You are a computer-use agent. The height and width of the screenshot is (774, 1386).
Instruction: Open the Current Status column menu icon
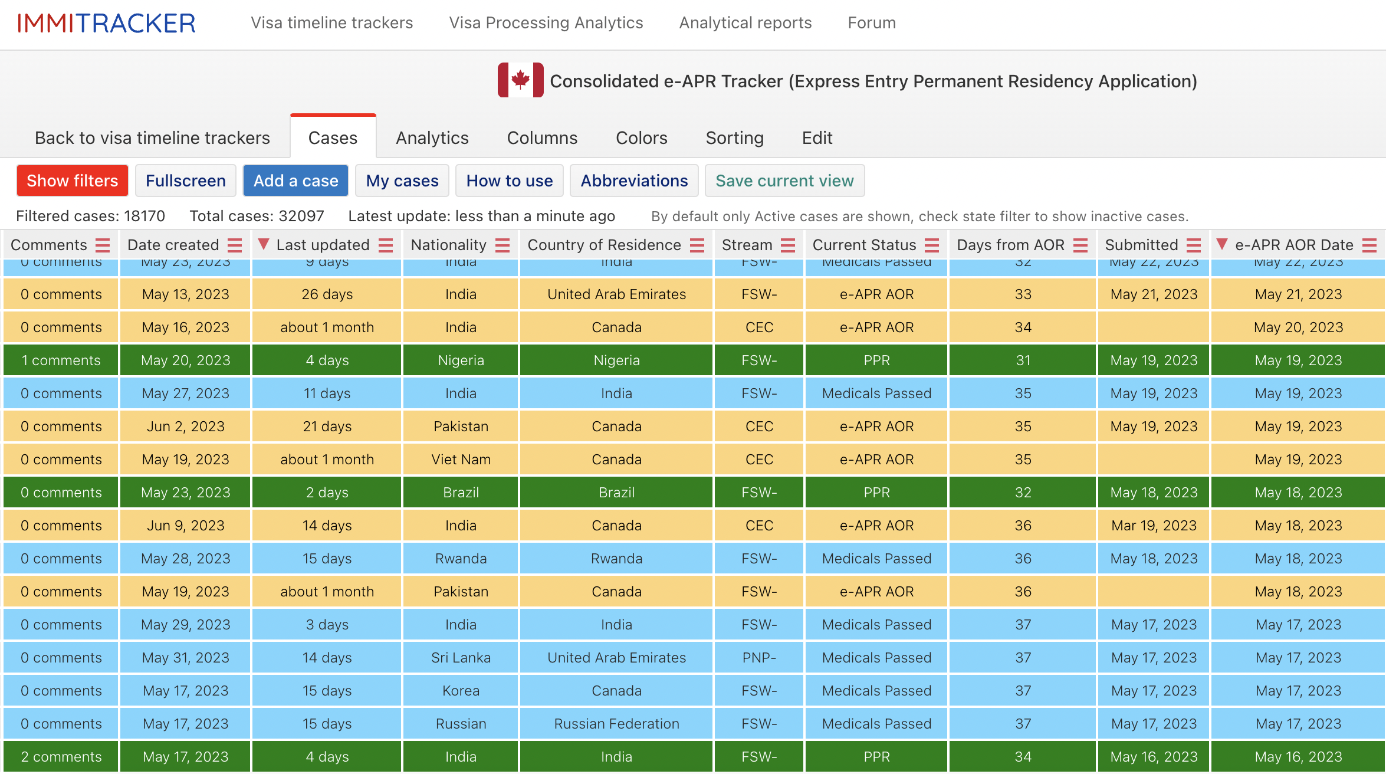[x=932, y=245]
